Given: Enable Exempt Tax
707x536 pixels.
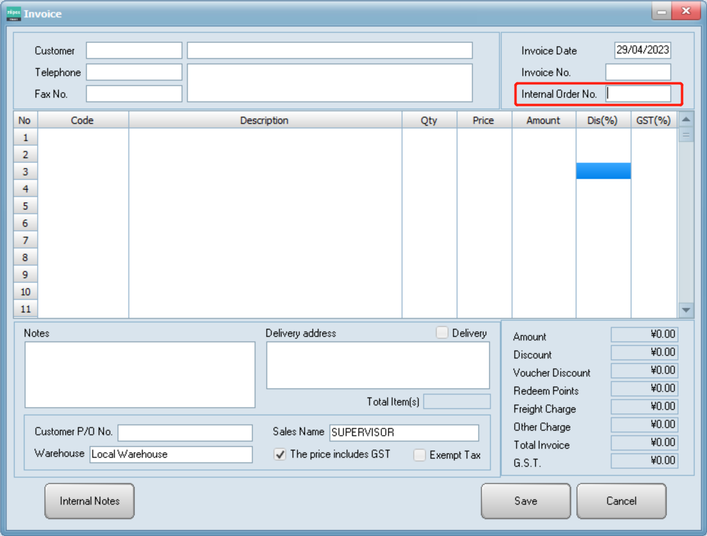Looking at the screenshot, I should pos(418,455).
